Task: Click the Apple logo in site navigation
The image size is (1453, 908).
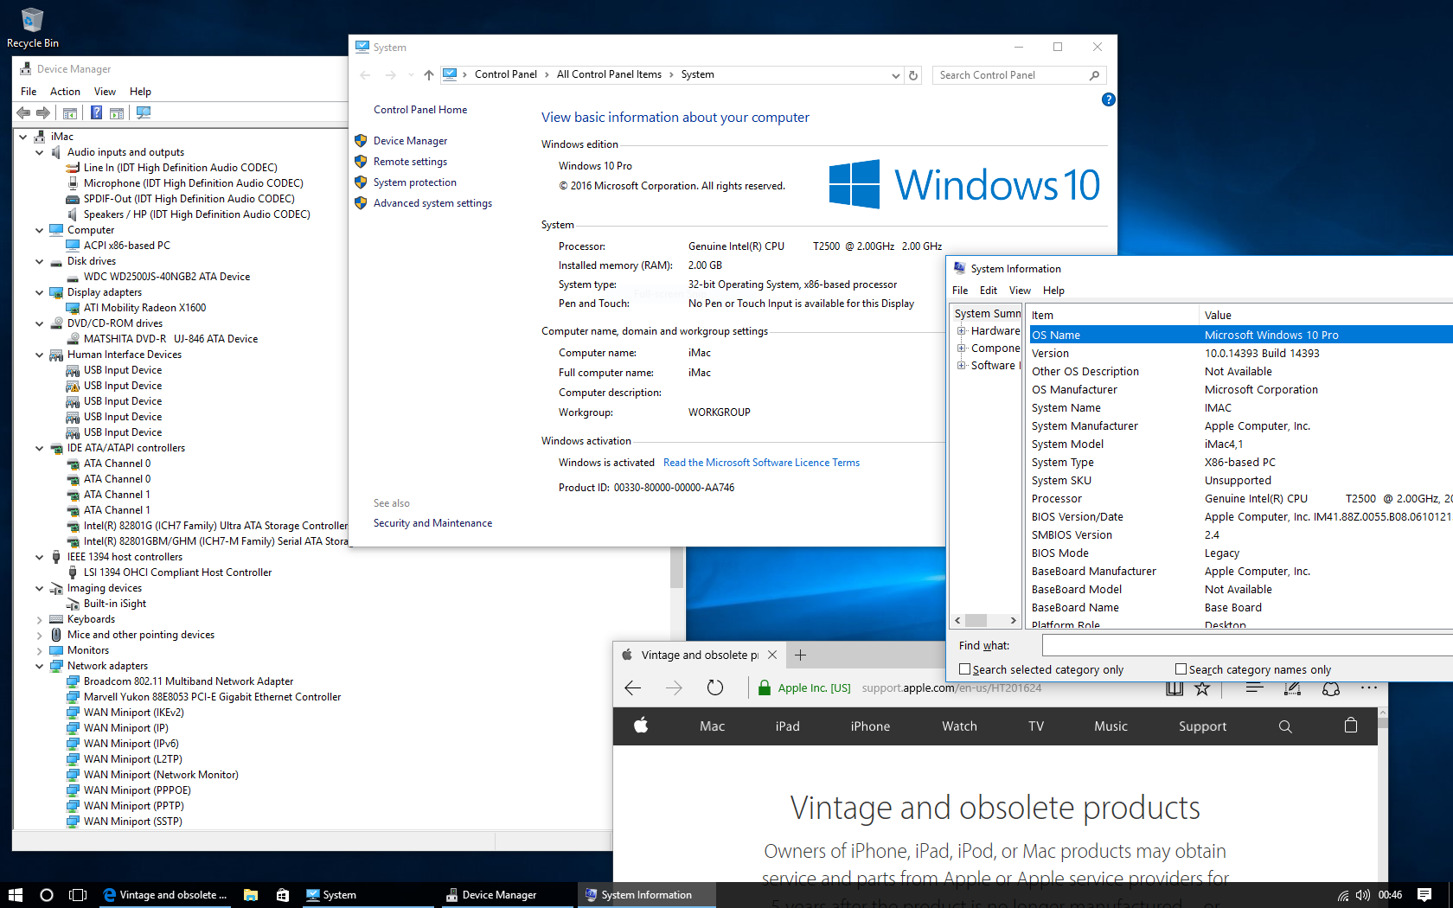Action: pos(641,726)
